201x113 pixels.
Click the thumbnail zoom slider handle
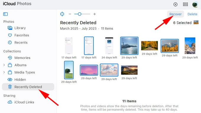80,14
